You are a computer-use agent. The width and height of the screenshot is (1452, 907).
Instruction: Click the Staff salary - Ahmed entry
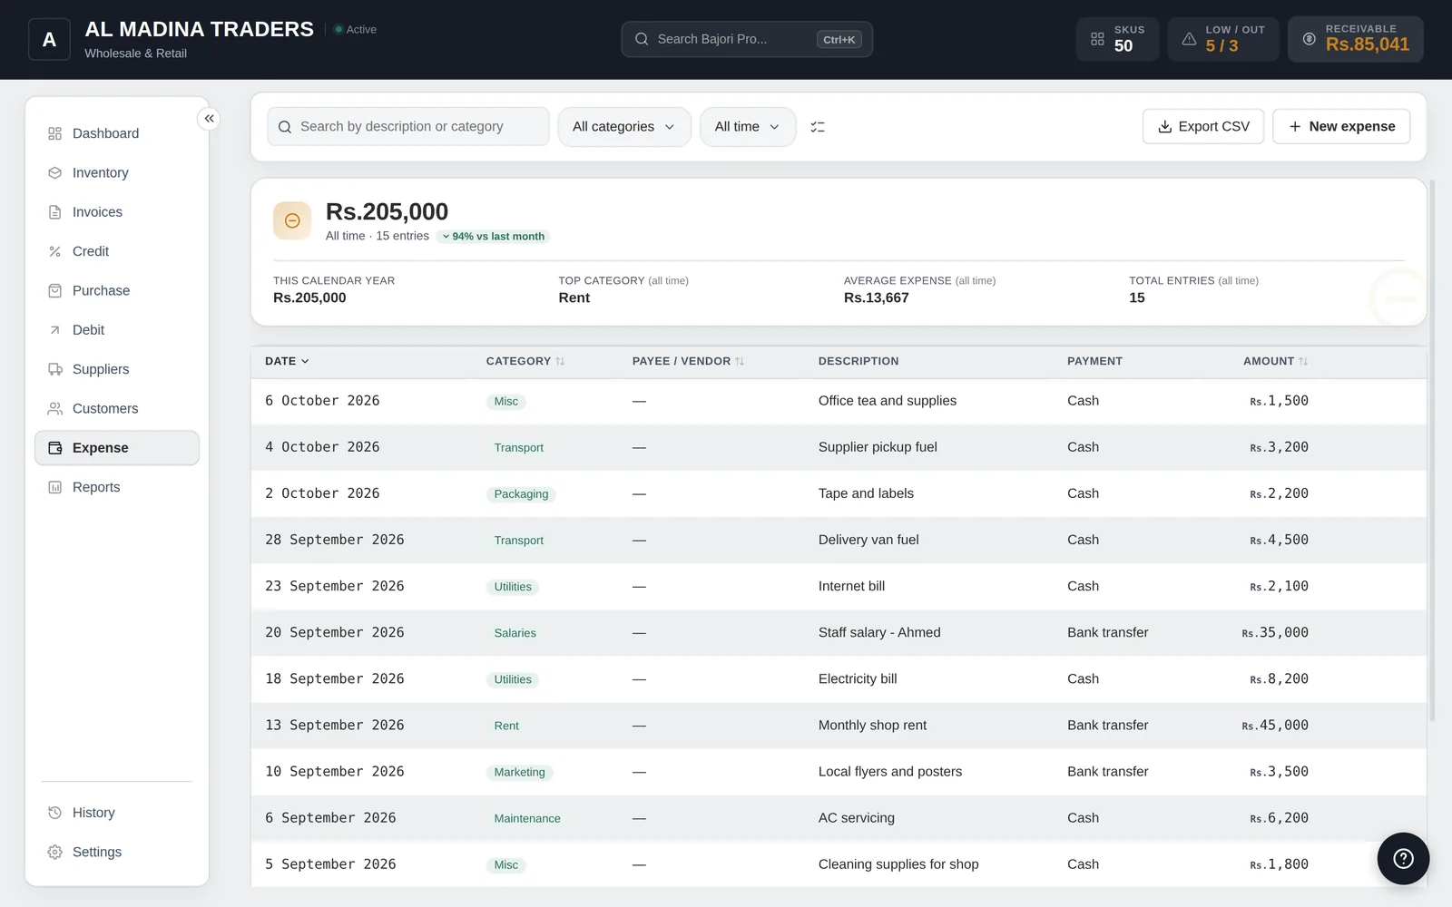[879, 632]
